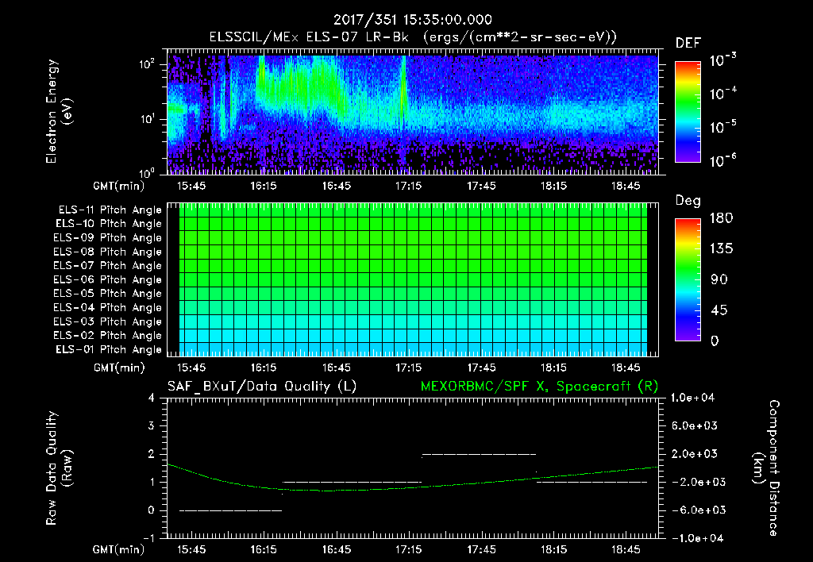Select the ELS-02 Pitch Angle row label
The image size is (813, 562).
[x=107, y=336]
